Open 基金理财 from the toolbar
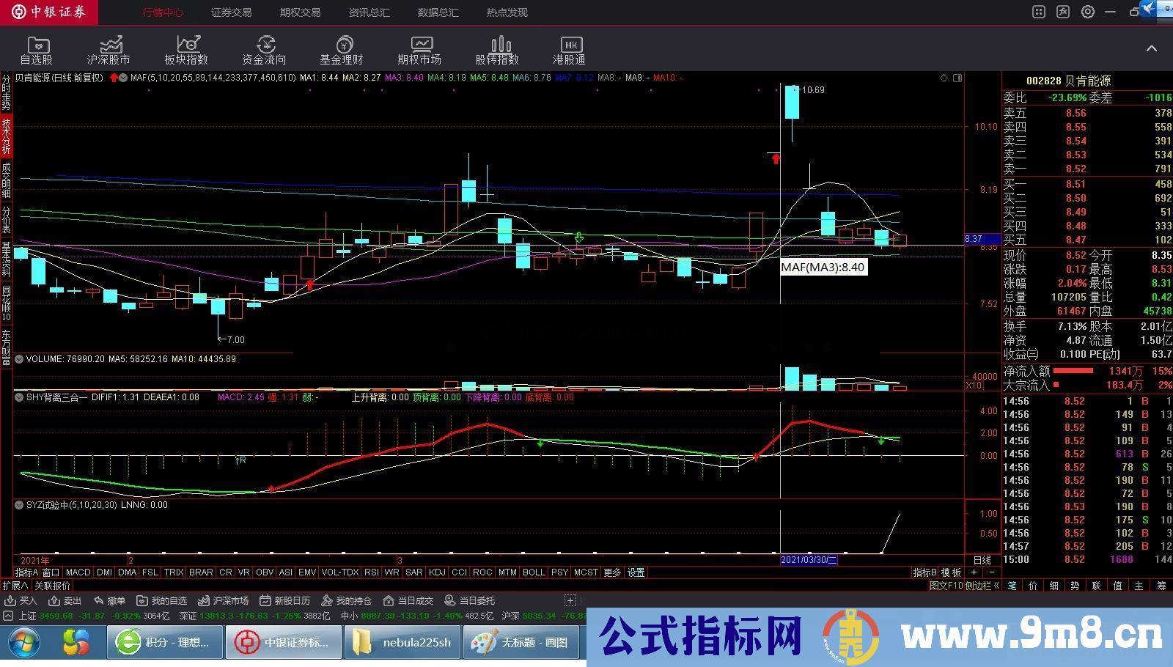Image resolution: width=1173 pixels, height=667 pixels. [x=342, y=49]
